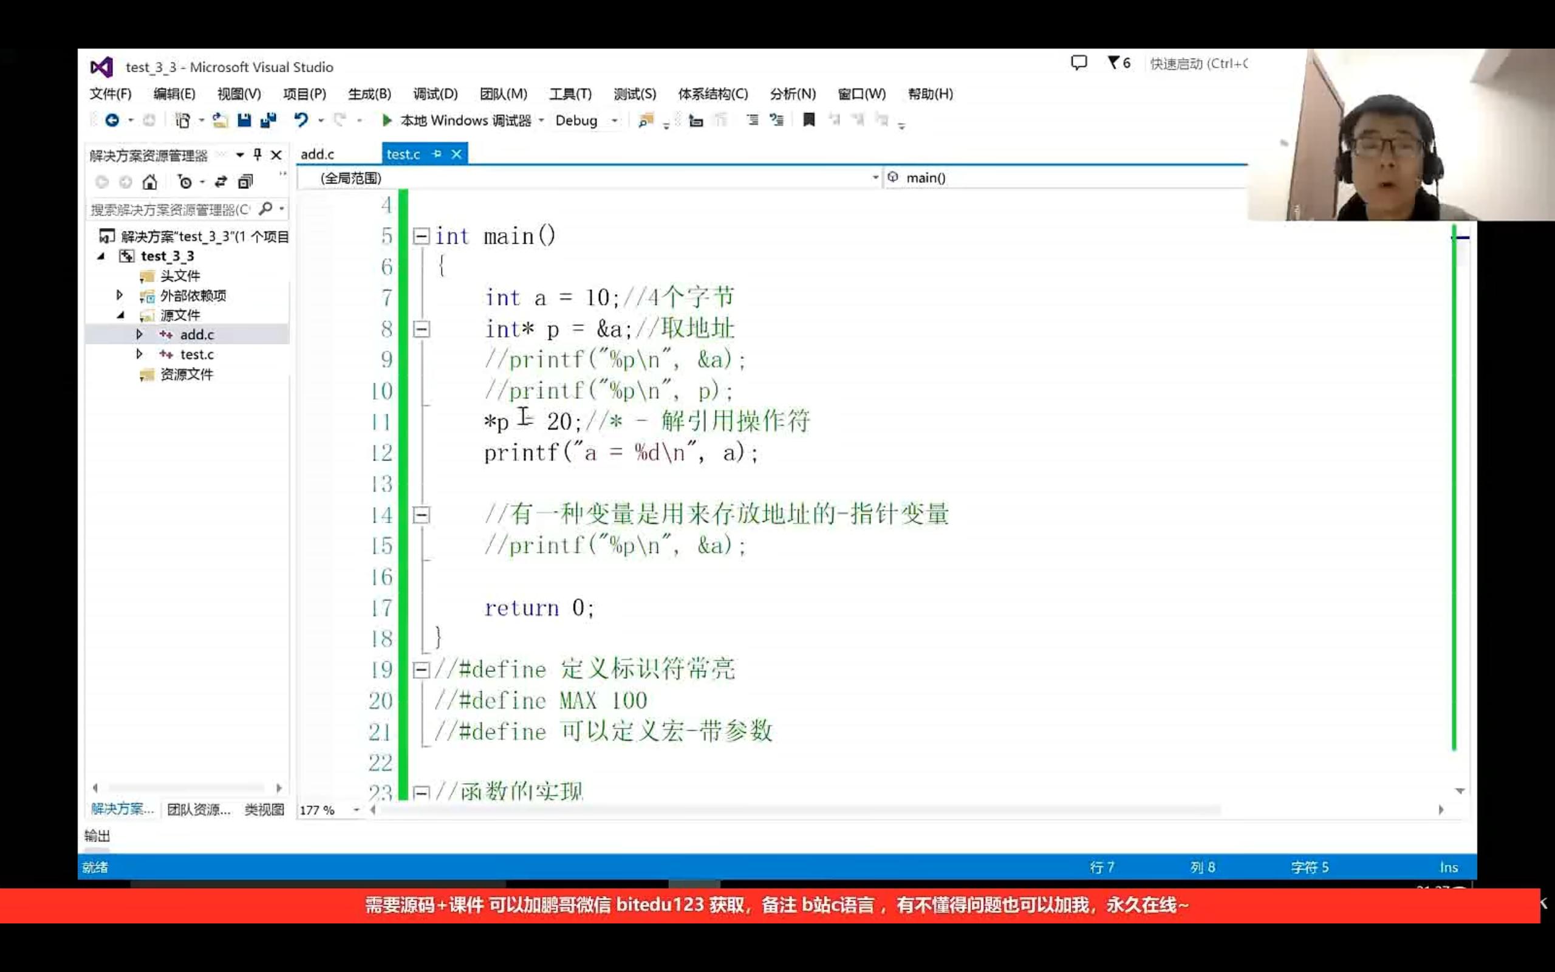The height and width of the screenshot is (972, 1555).
Task: Switch to the 类视图 tab
Action: (264, 809)
